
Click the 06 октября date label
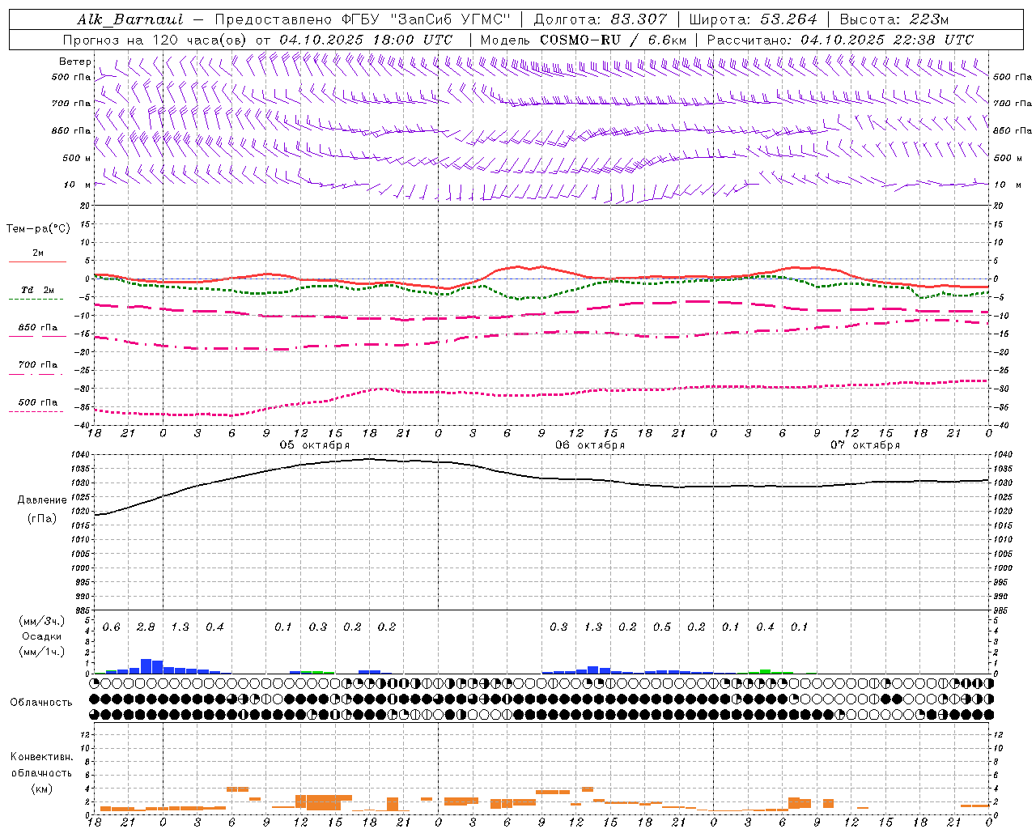pyautogui.click(x=590, y=444)
